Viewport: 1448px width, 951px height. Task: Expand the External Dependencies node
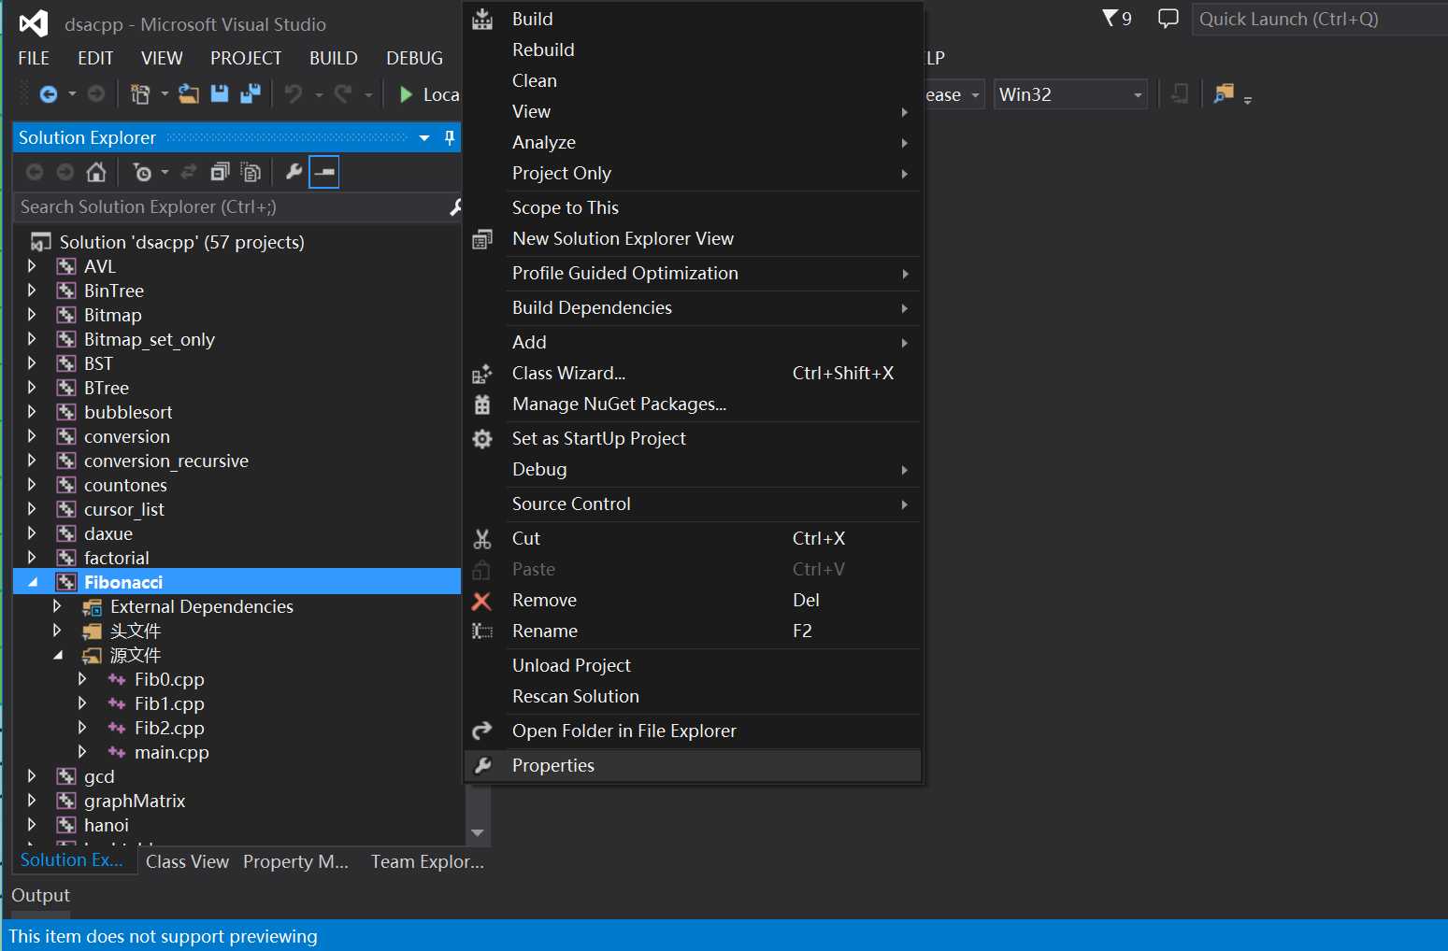(x=57, y=606)
